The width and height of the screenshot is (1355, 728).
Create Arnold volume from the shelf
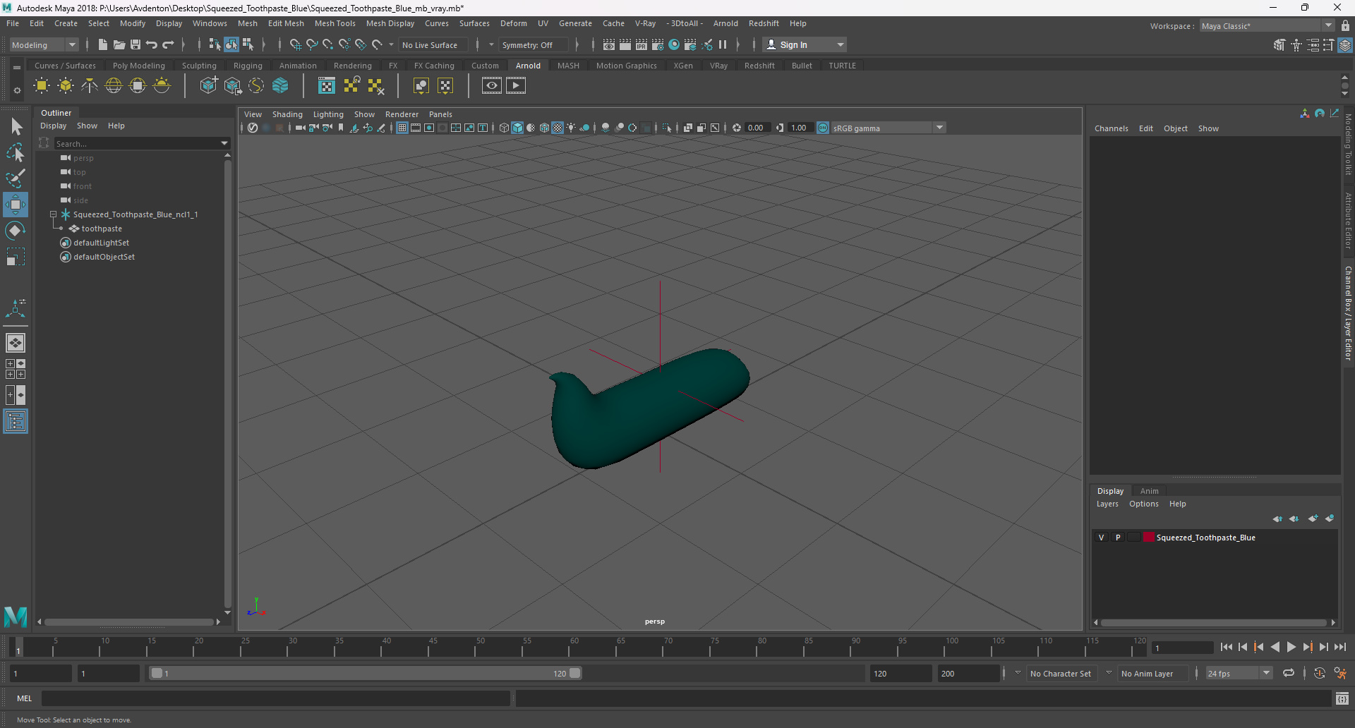click(280, 86)
